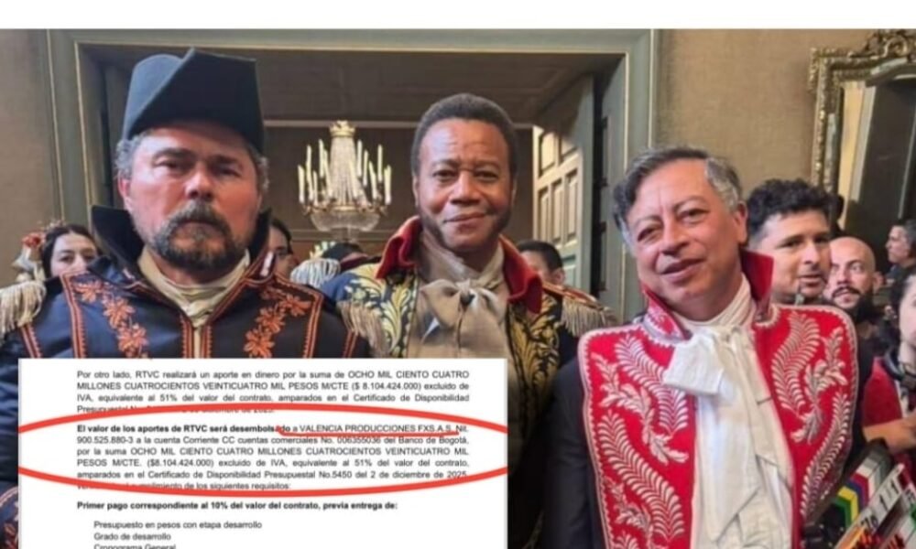The height and width of the screenshot is (549, 916).
Task: Click the red hand-drawn oval outline
Action: tap(263, 449)
